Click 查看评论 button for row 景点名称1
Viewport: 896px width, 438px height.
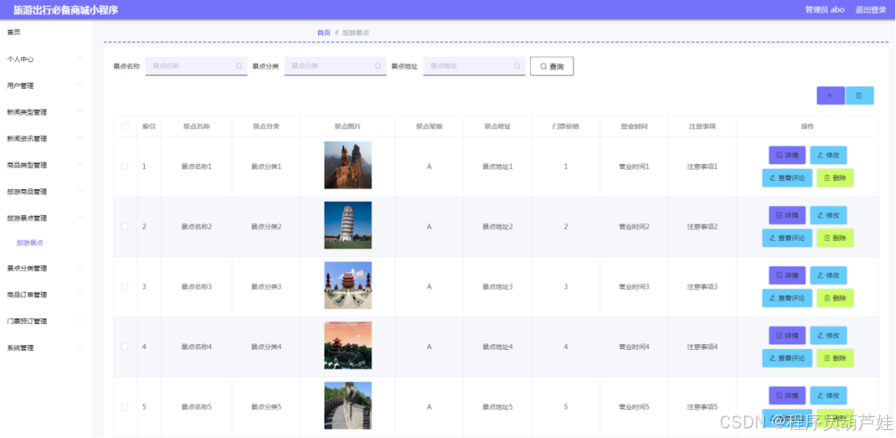pyautogui.click(x=787, y=178)
